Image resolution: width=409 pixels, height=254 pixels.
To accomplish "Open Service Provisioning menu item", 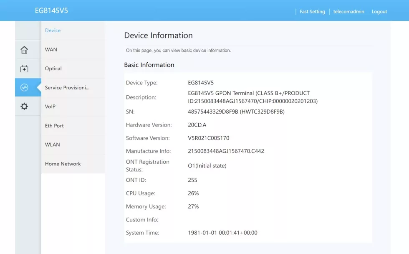I will pyautogui.click(x=67, y=88).
